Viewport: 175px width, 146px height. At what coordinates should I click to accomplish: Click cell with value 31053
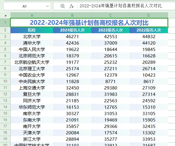coord(111,114)
